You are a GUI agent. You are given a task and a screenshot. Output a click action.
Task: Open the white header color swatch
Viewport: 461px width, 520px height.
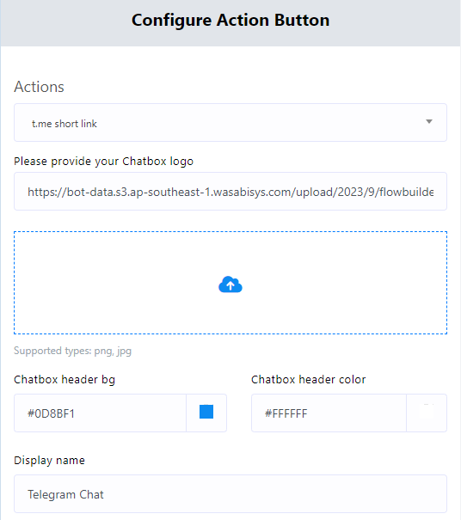(x=427, y=413)
